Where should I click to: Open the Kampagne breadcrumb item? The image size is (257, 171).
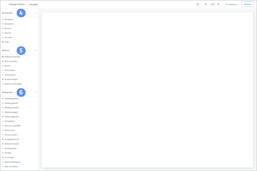point(34,4)
